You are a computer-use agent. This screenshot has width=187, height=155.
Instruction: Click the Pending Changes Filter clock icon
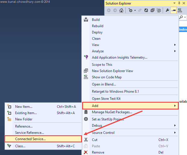(x=130, y=10)
